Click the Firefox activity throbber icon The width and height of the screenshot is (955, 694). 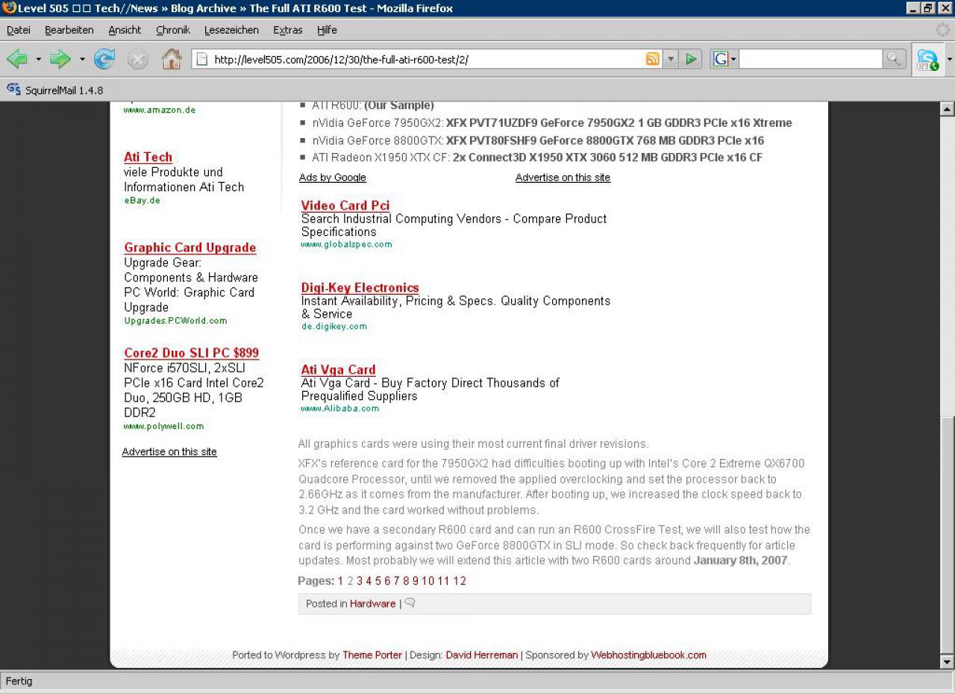[943, 30]
